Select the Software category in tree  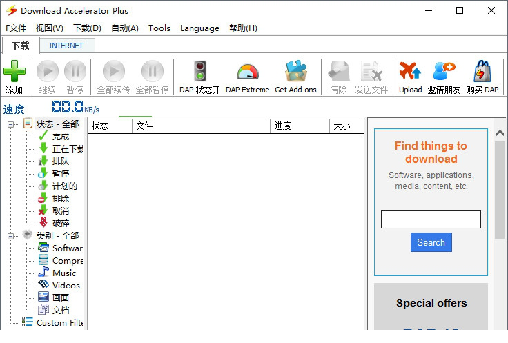tap(68, 248)
